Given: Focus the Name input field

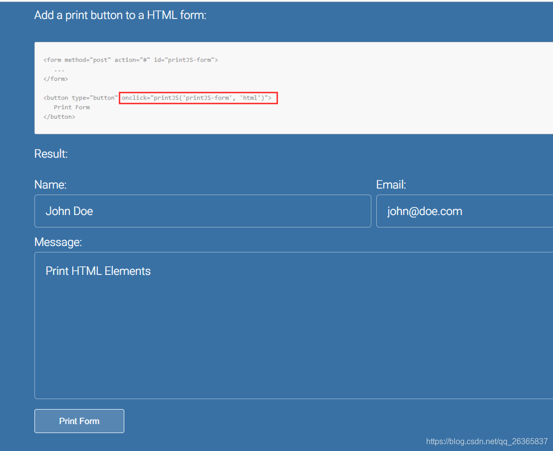Looking at the screenshot, I should coord(203,211).
